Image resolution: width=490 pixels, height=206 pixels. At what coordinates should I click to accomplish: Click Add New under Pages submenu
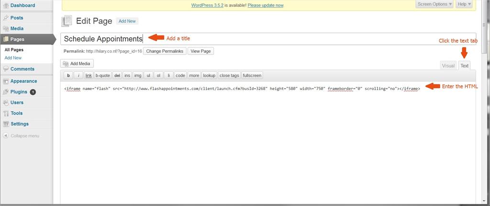[x=13, y=58]
